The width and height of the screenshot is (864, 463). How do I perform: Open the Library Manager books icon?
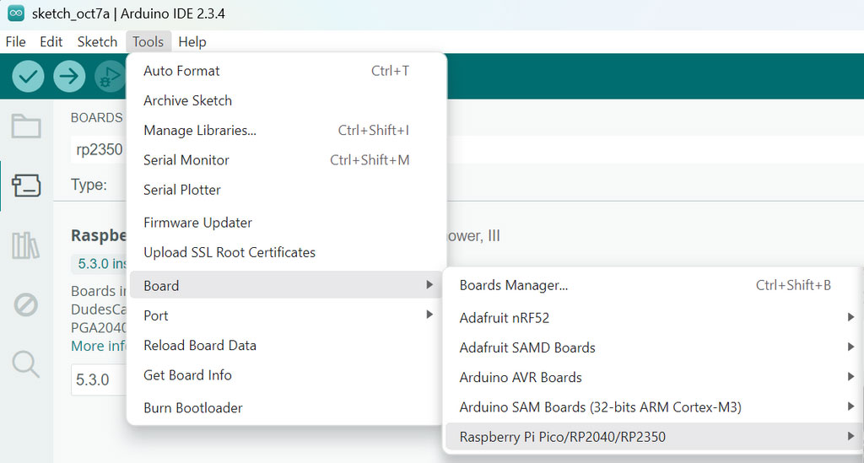click(x=25, y=245)
